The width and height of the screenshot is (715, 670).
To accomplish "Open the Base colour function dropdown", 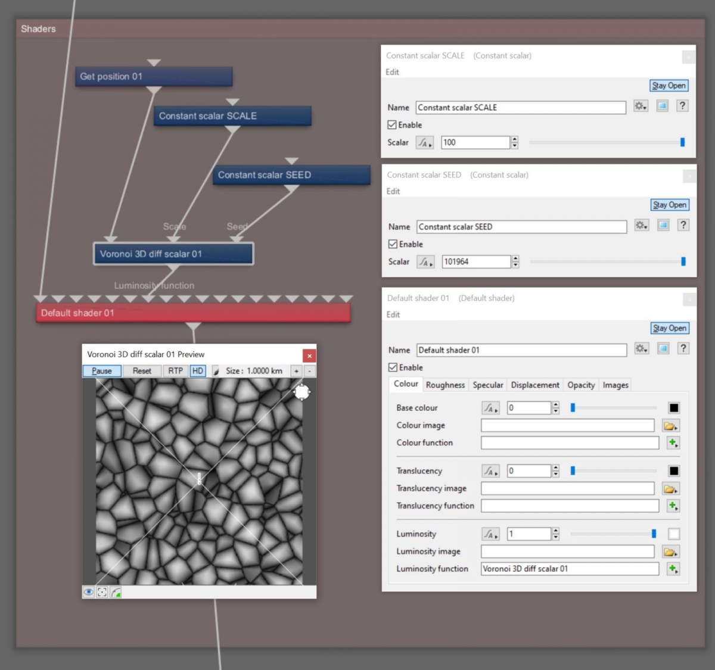I will pos(490,407).
